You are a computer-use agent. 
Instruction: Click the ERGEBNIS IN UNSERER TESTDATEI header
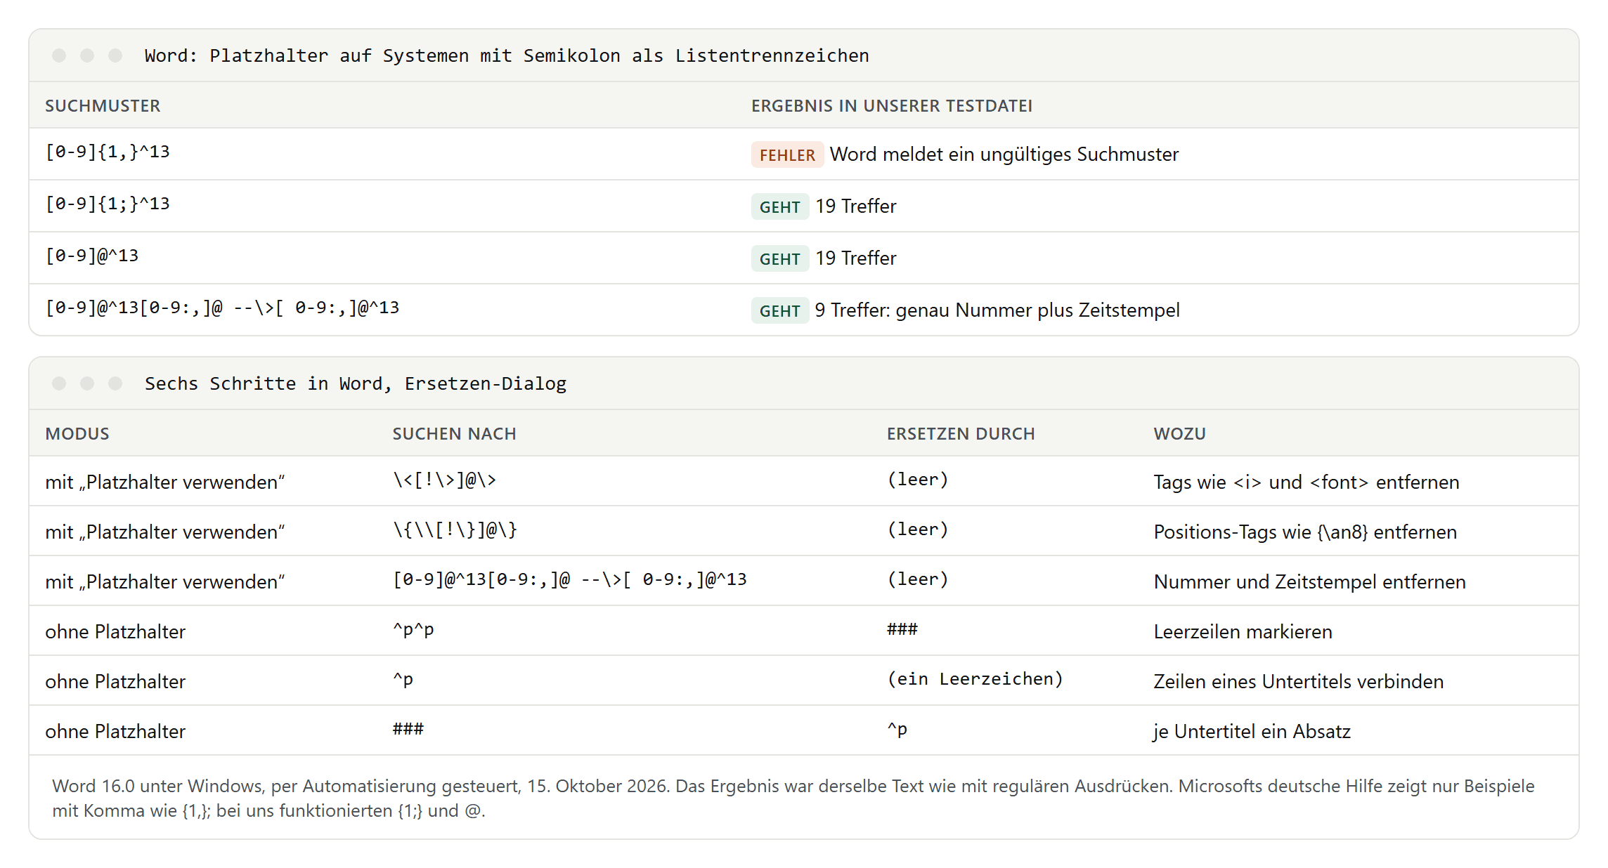pyautogui.click(x=891, y=105)
